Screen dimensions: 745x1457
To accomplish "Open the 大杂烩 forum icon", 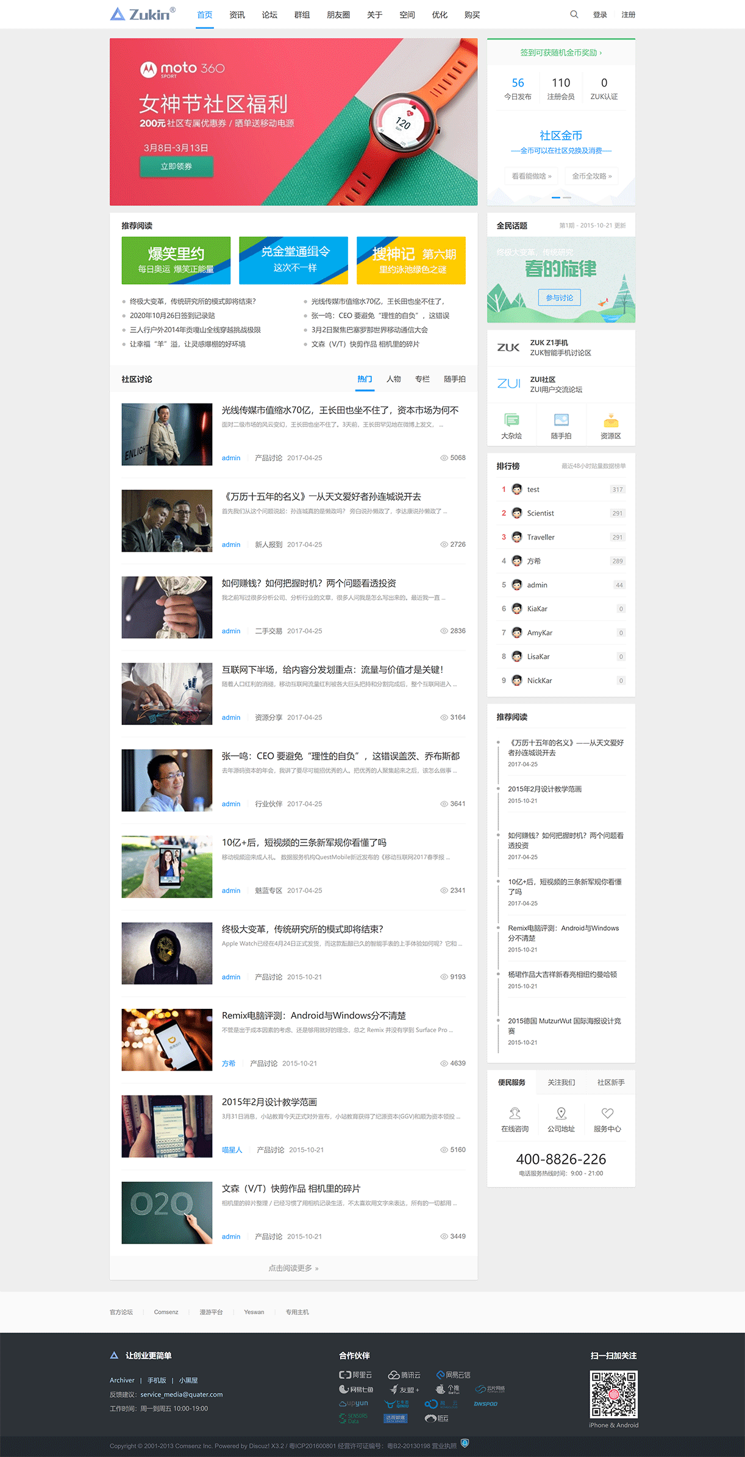I will (x=512, y=420).
